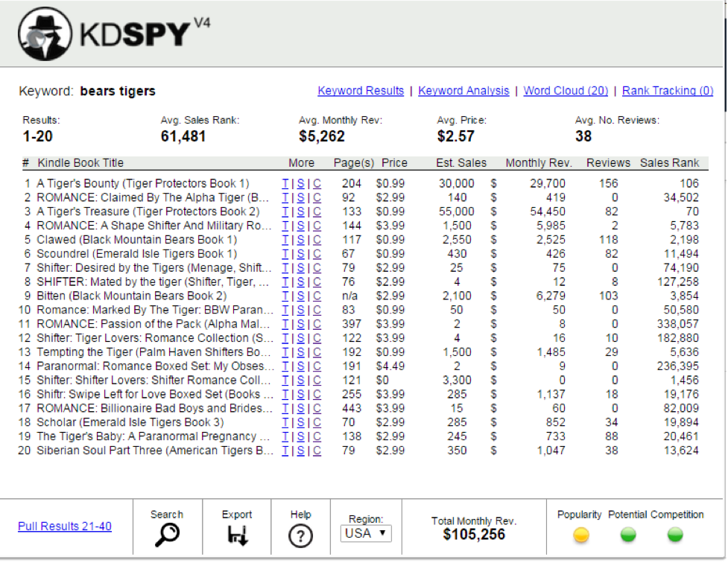
Task: Sort by the Est. Sales column header
Action: 461,163
